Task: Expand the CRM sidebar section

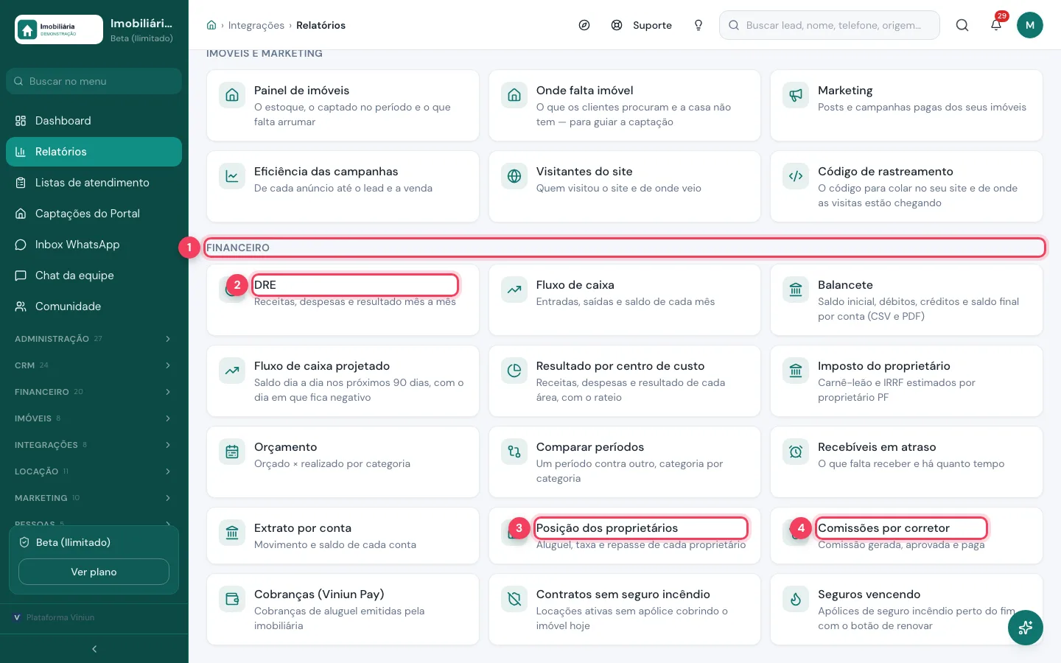Action: [94, 365]
